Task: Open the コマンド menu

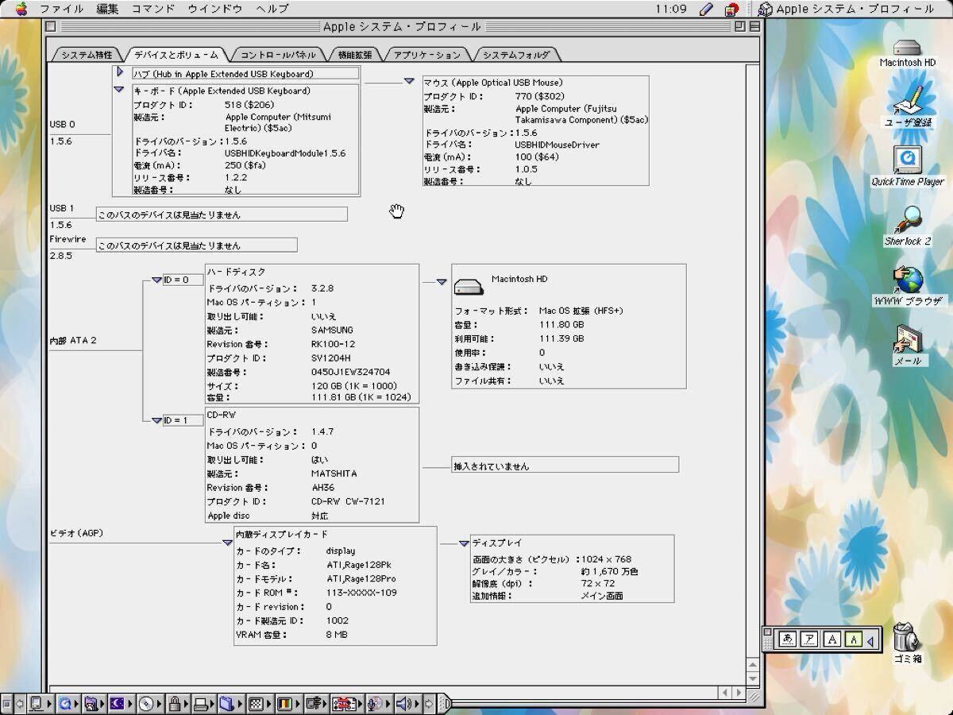Action: pyautogui.click(x=153, y=9)
